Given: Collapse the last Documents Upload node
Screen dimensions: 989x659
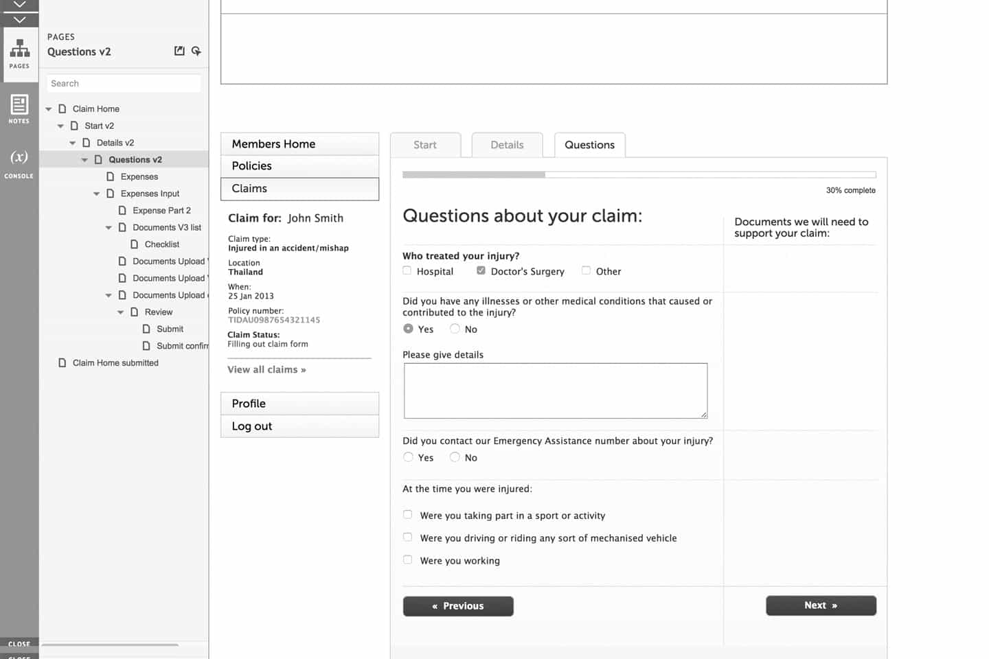Looking at the screenshot, I should point(109,295).
